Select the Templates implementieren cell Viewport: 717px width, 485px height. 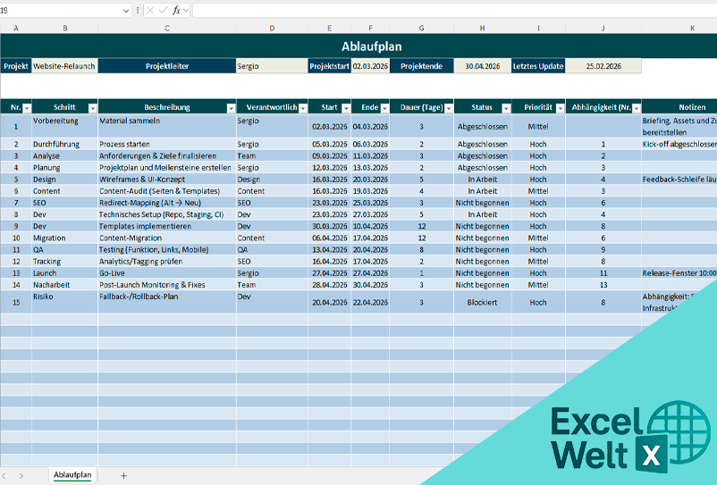[167, 226]
